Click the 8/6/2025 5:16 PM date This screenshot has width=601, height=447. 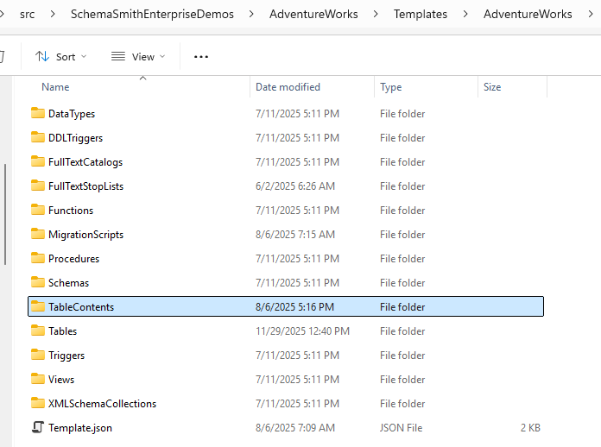(294, 307)
